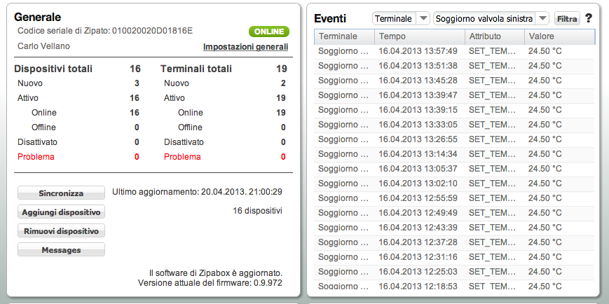This screenshot has width=609, height=304.
Task: Expand the Soggiorno valvola sinistra dropdown
Action: 542,19
